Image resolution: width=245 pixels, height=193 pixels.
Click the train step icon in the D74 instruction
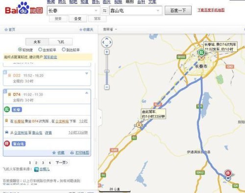pyautogui.click(x=6, y=121)
